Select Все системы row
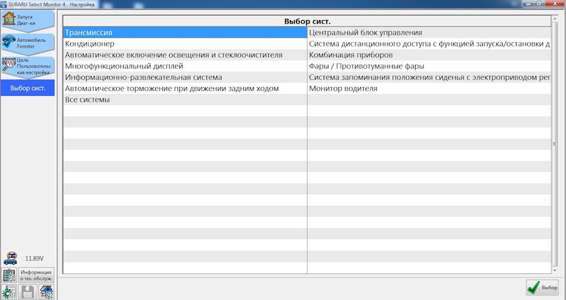 click(185, 99)
